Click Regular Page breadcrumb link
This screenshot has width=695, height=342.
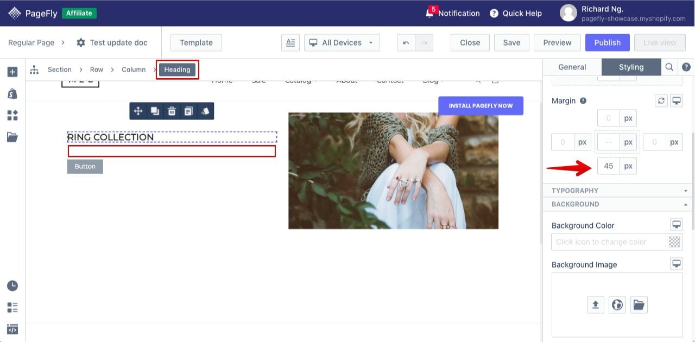pos(31,42)
